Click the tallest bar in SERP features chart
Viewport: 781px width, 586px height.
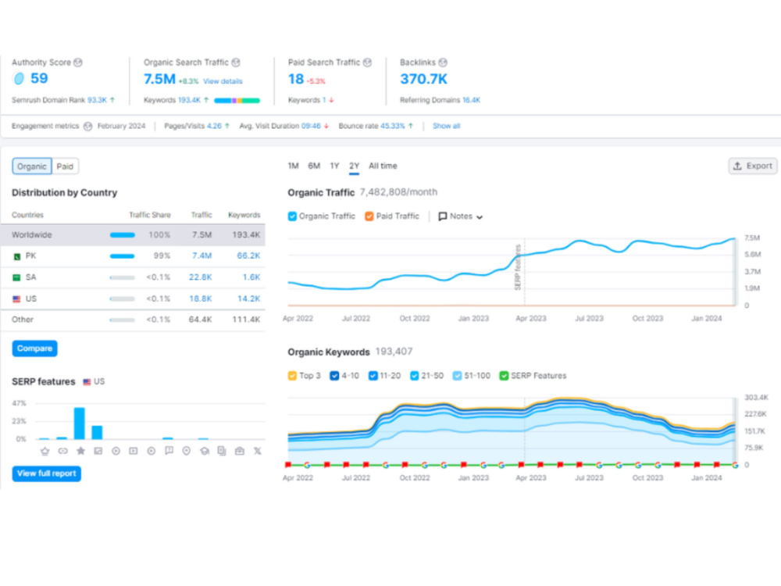(79, 423)
